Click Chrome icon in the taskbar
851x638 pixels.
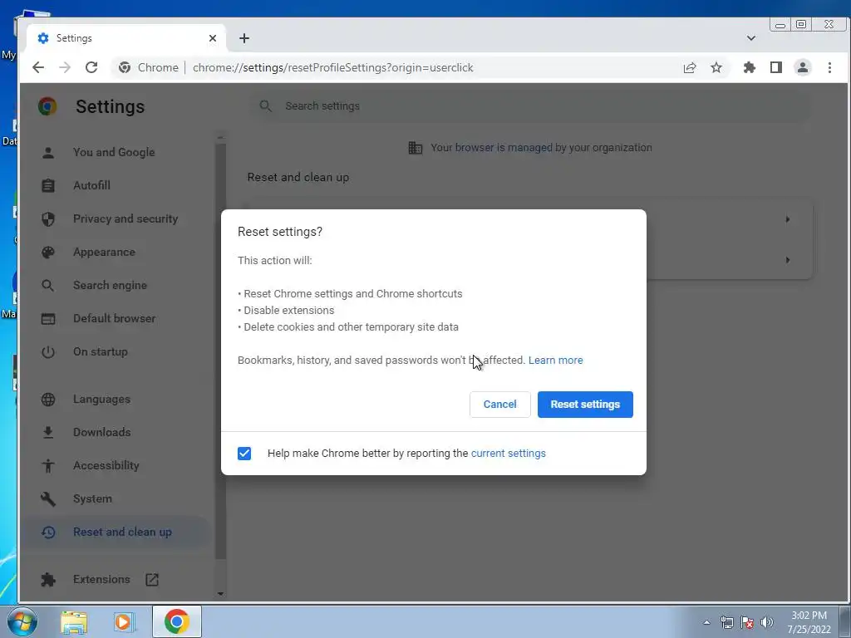point(176,621)
